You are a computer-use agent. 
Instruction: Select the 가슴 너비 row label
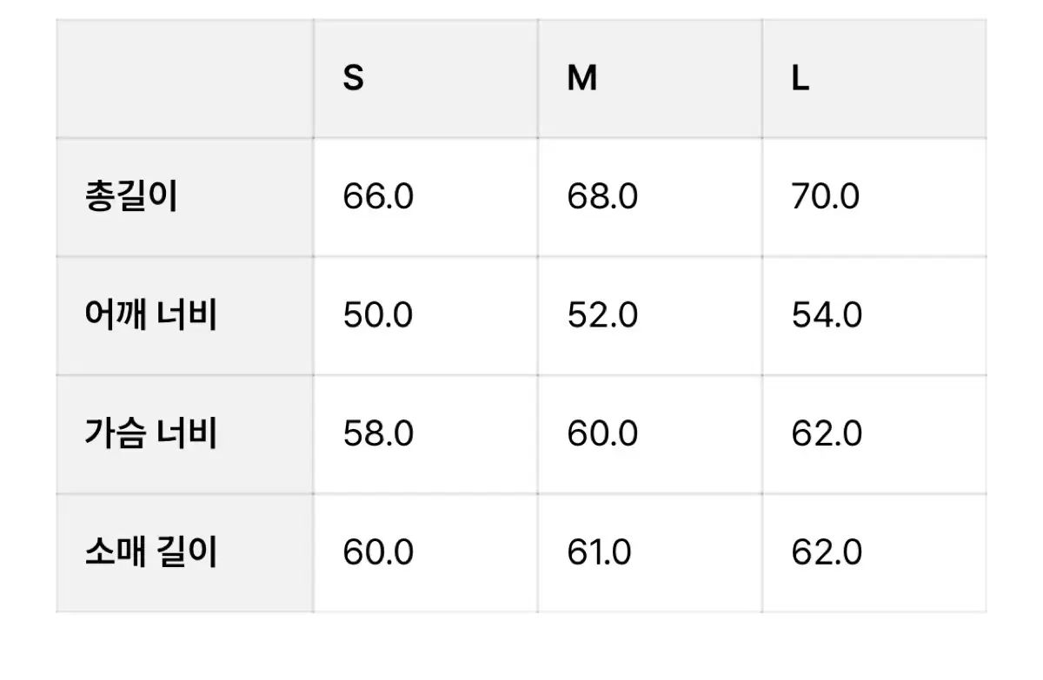click(x=150, y=433)
